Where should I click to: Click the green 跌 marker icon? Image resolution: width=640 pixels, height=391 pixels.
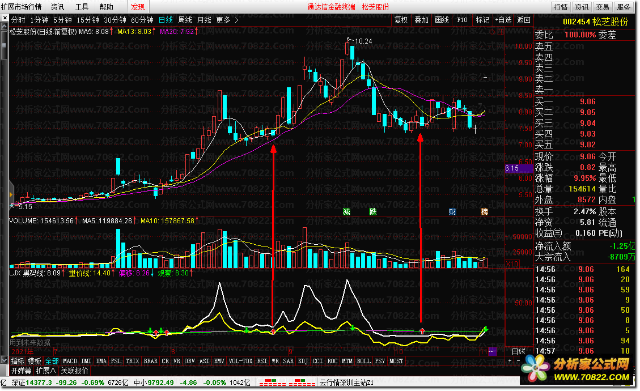coord(372,211)
